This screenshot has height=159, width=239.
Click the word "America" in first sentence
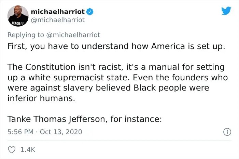[168, 46]
